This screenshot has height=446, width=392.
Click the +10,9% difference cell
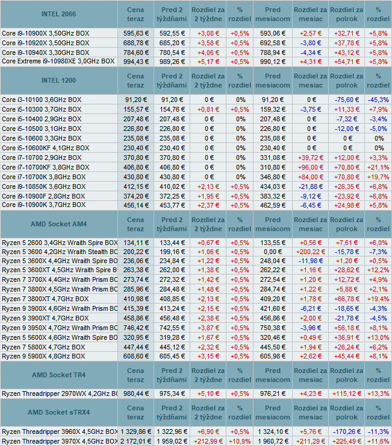pos(240,441)
